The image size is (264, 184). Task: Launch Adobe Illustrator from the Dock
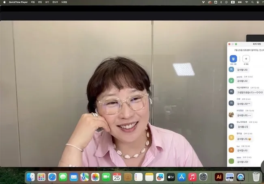[219, 177]
